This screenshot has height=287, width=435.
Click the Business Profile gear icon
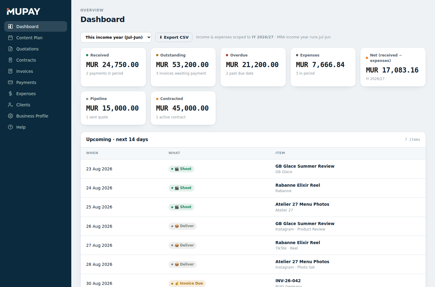[10, 116]
